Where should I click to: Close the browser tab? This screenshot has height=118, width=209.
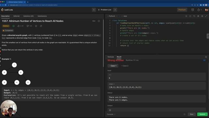click(x=25, y=2)
